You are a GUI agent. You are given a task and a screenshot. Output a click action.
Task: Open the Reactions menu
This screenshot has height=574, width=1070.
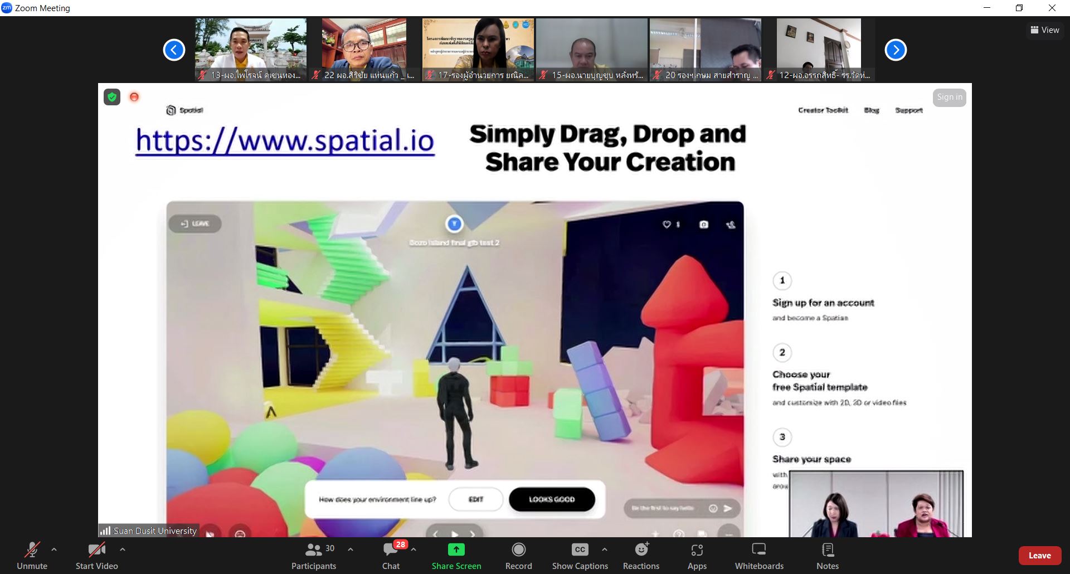tap(641, 556)
